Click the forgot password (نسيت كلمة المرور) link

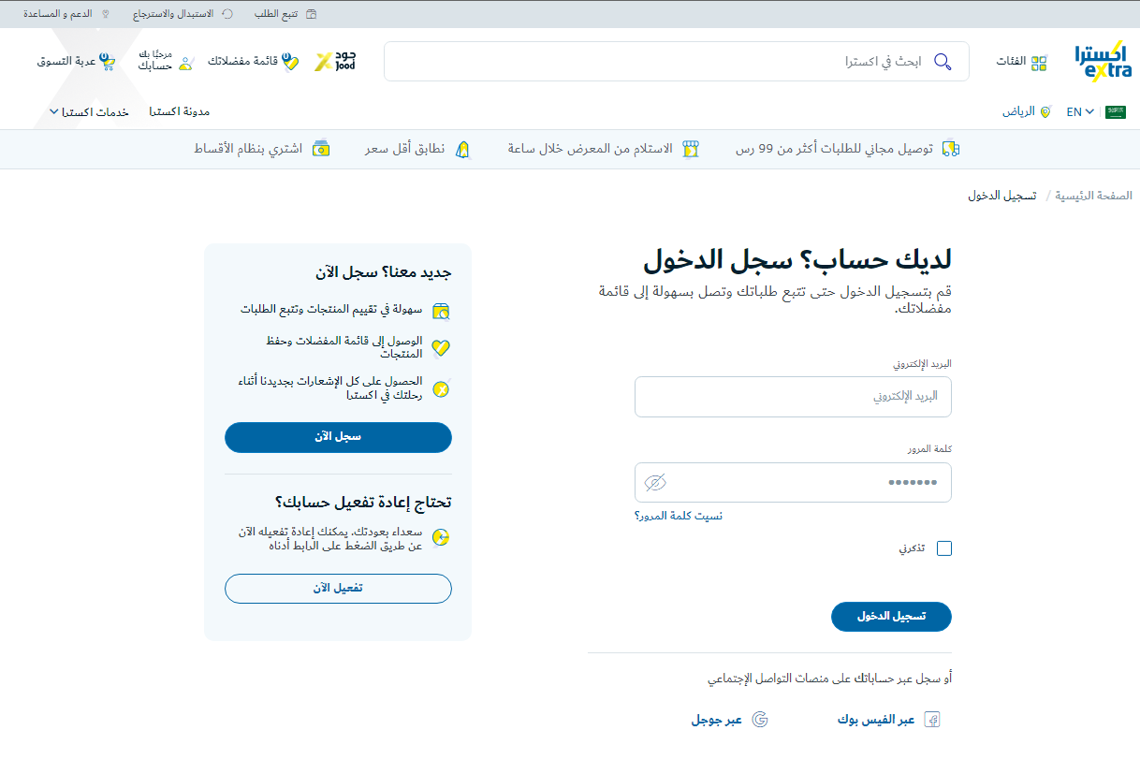click(x=679, y=516)
